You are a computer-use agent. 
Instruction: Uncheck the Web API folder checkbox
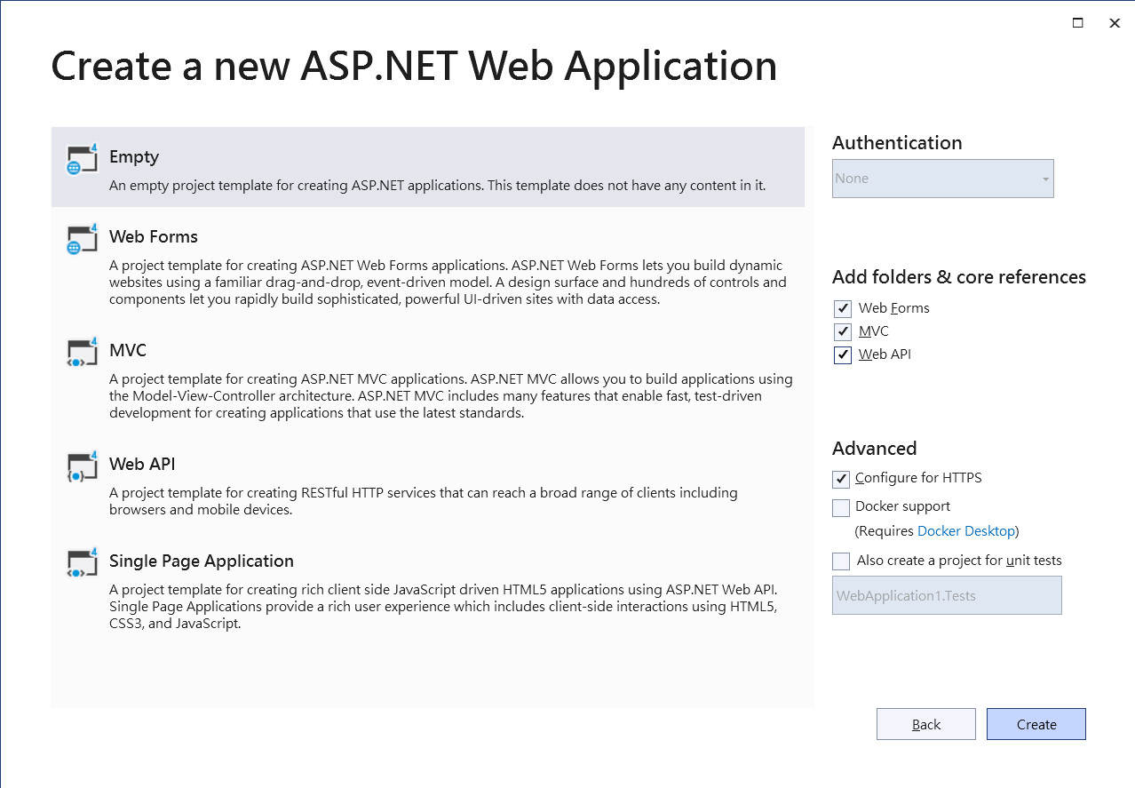pyautogui.click(x=843, y=354)
